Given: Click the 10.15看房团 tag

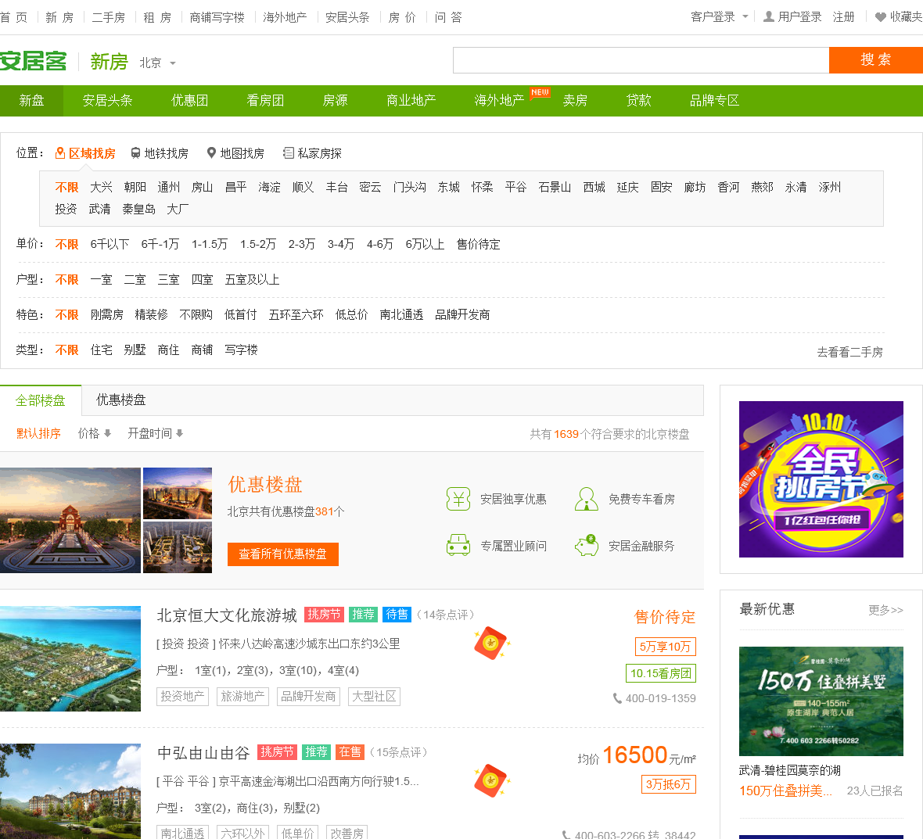Looking at the screenshot, I should (x=660, y=673).
